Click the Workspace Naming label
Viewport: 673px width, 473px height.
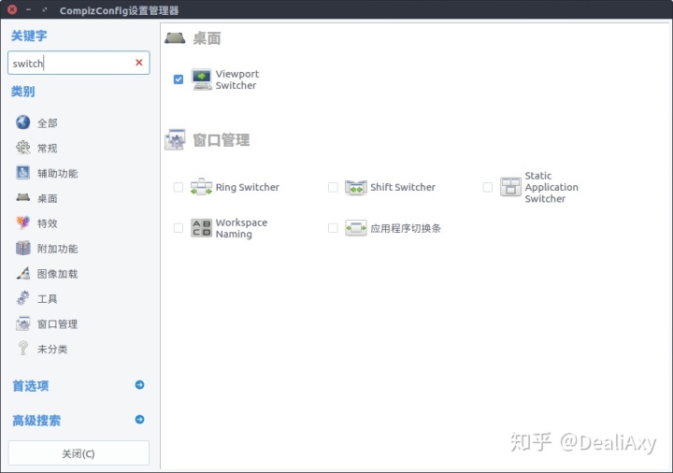[x=241, y=228]
